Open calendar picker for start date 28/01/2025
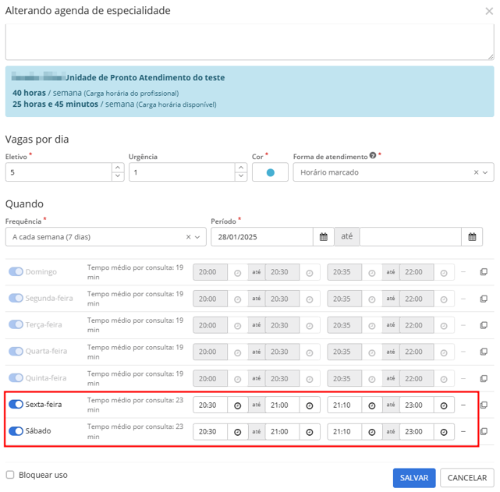The image size is (500, 492). 324,237
